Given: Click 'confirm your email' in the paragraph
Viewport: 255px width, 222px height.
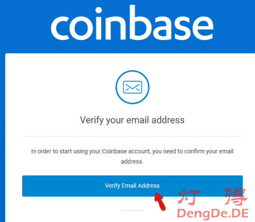Looking at the screenshot, I should point(209,151).
